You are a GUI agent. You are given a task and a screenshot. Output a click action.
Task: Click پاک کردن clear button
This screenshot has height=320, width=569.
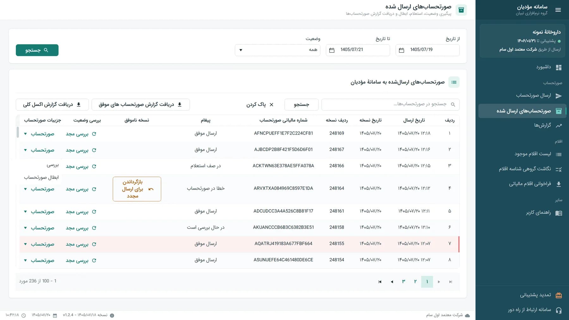click(x=260, y=105)
